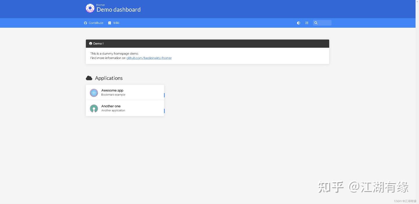Image resolution: width=419 pixels, height=204 pixels.
Task: Expand the Awesome app card details
Action: point(125,92)
